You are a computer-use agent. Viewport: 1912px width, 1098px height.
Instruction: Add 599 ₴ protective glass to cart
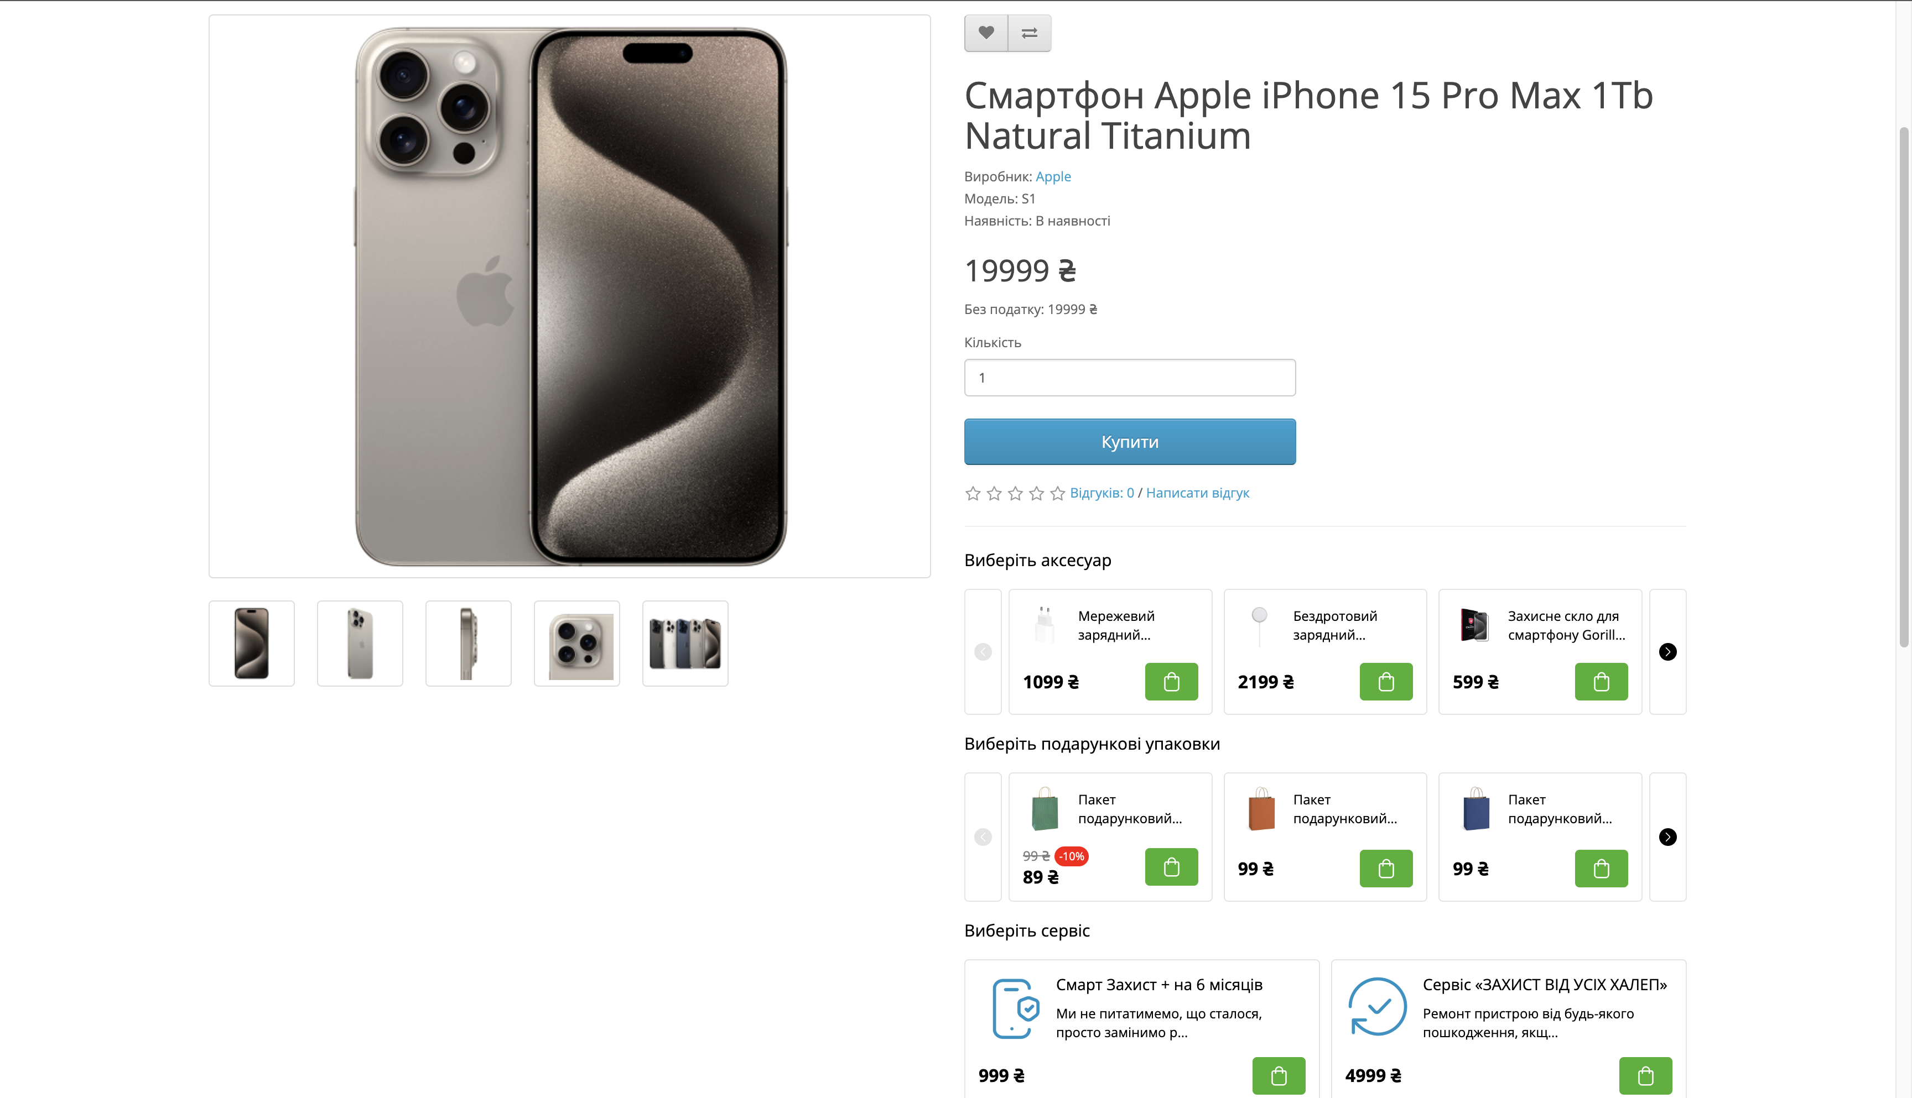[1601, 682]
